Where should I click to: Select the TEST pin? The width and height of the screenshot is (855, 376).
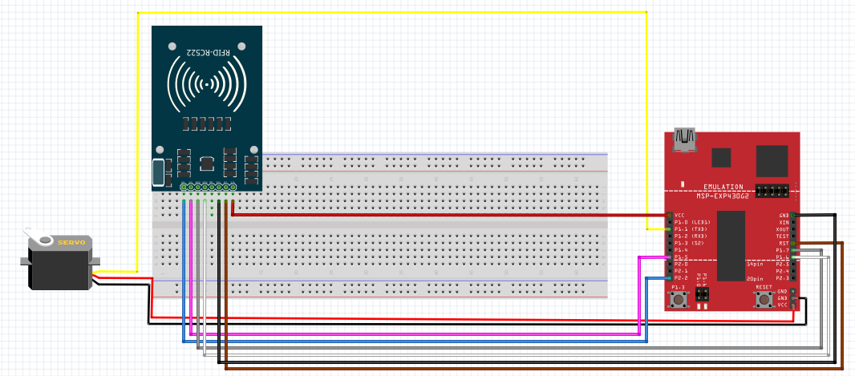[x=793, y=236]
